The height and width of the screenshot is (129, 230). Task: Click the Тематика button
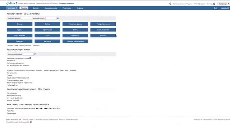(19, 42)
